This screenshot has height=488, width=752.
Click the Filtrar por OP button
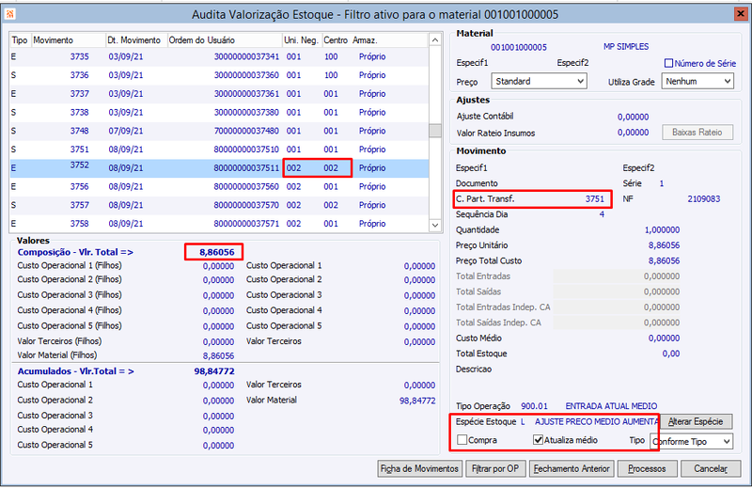point(495,468)
